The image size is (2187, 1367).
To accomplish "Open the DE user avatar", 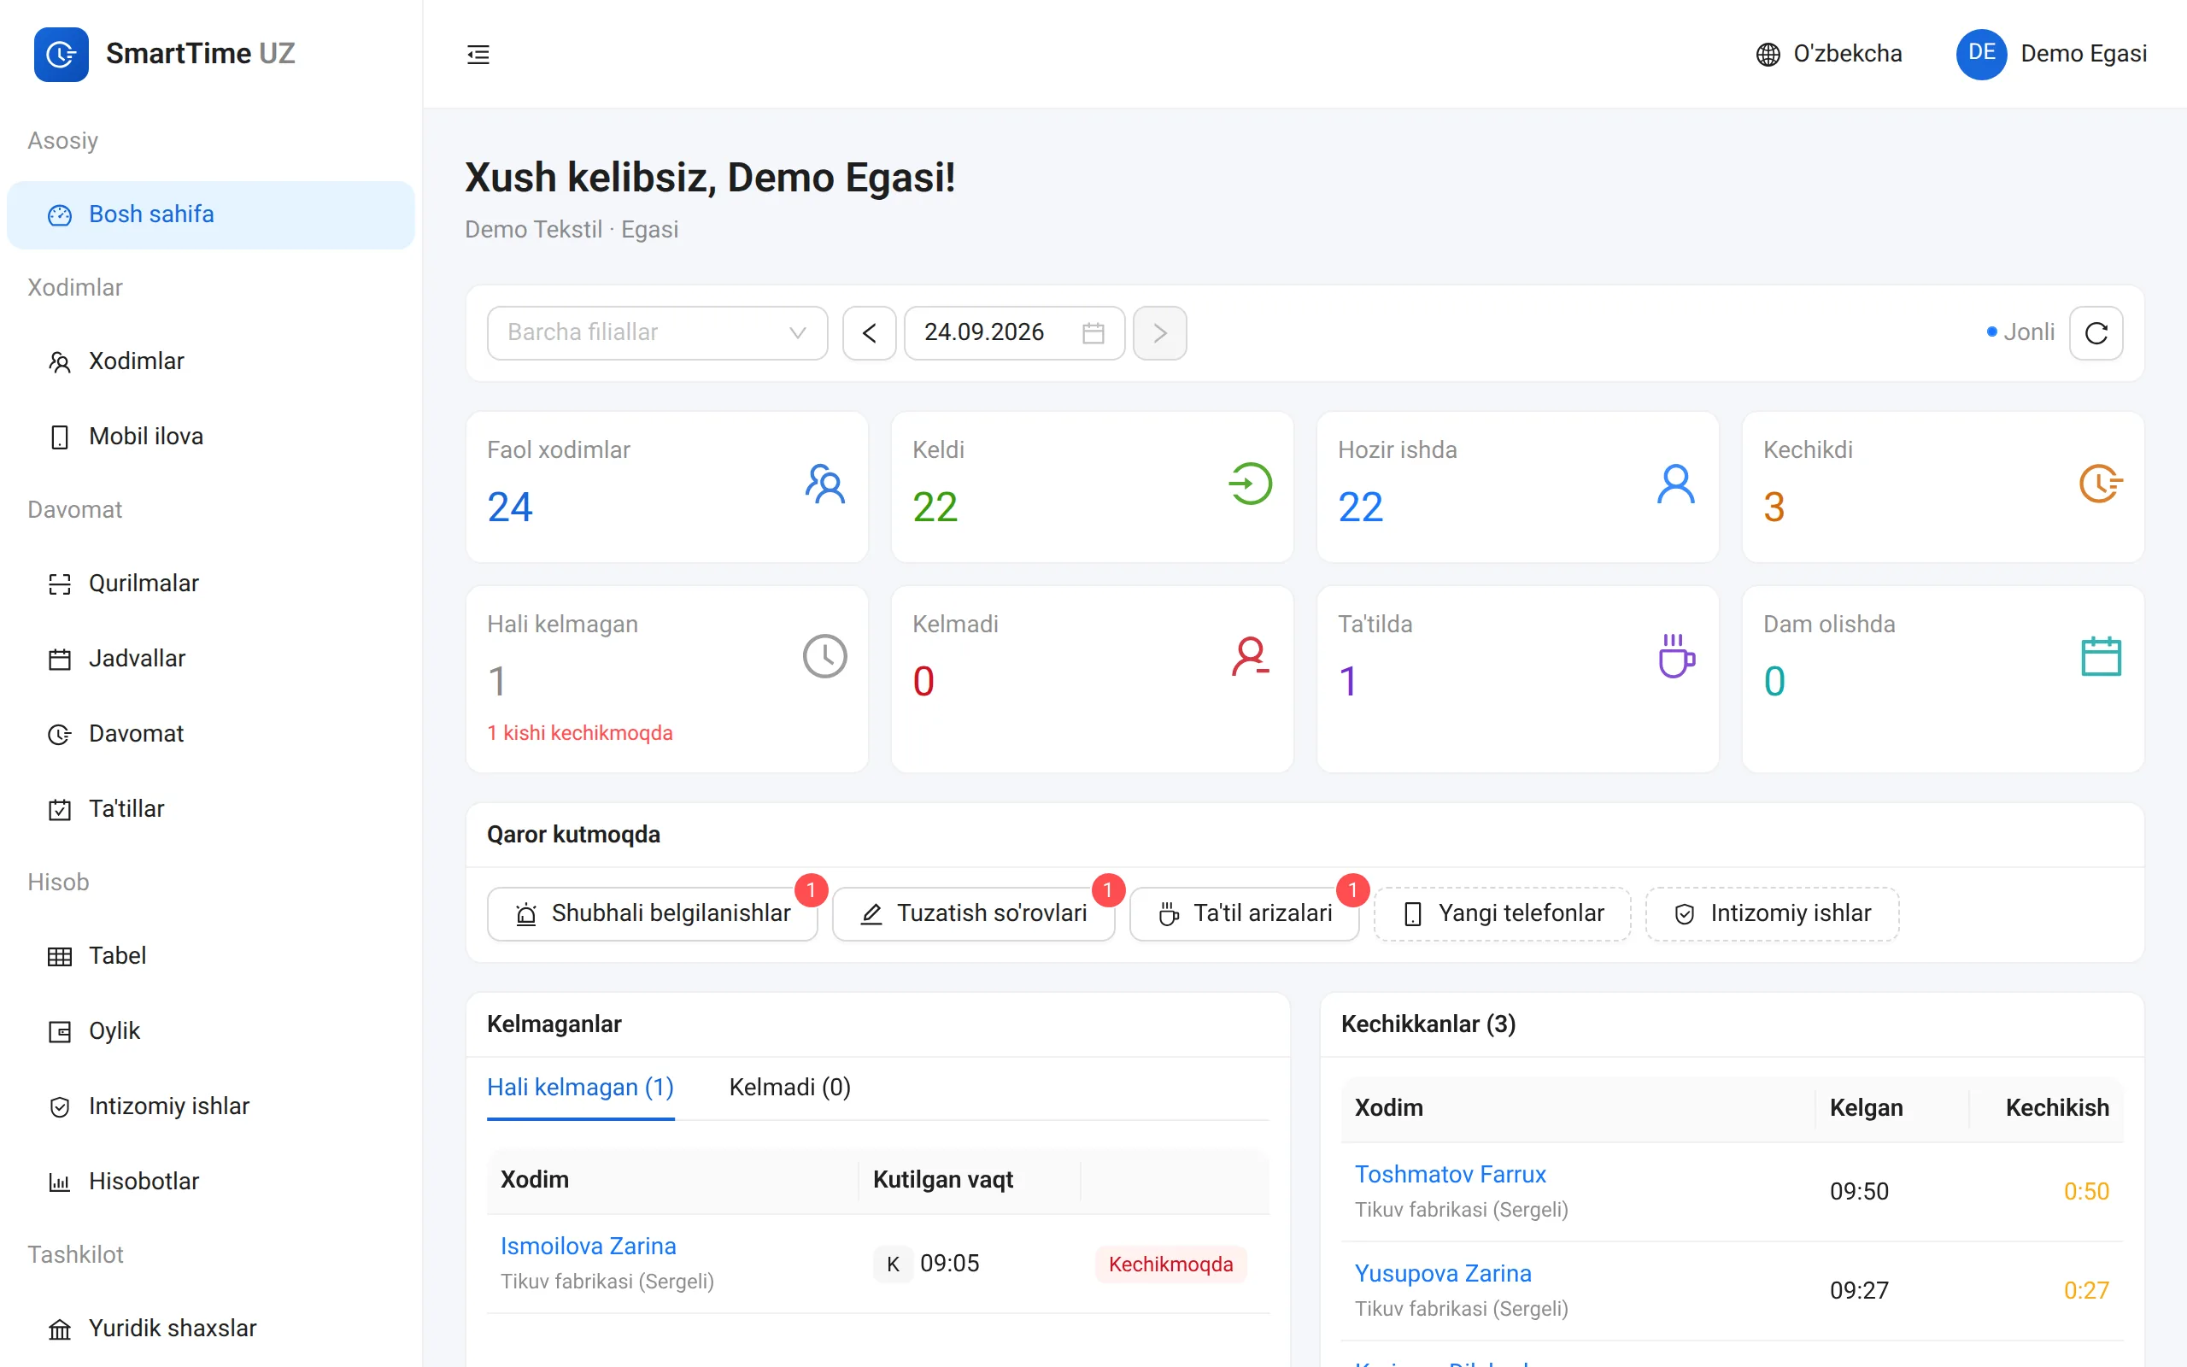I will (1981, 54).
